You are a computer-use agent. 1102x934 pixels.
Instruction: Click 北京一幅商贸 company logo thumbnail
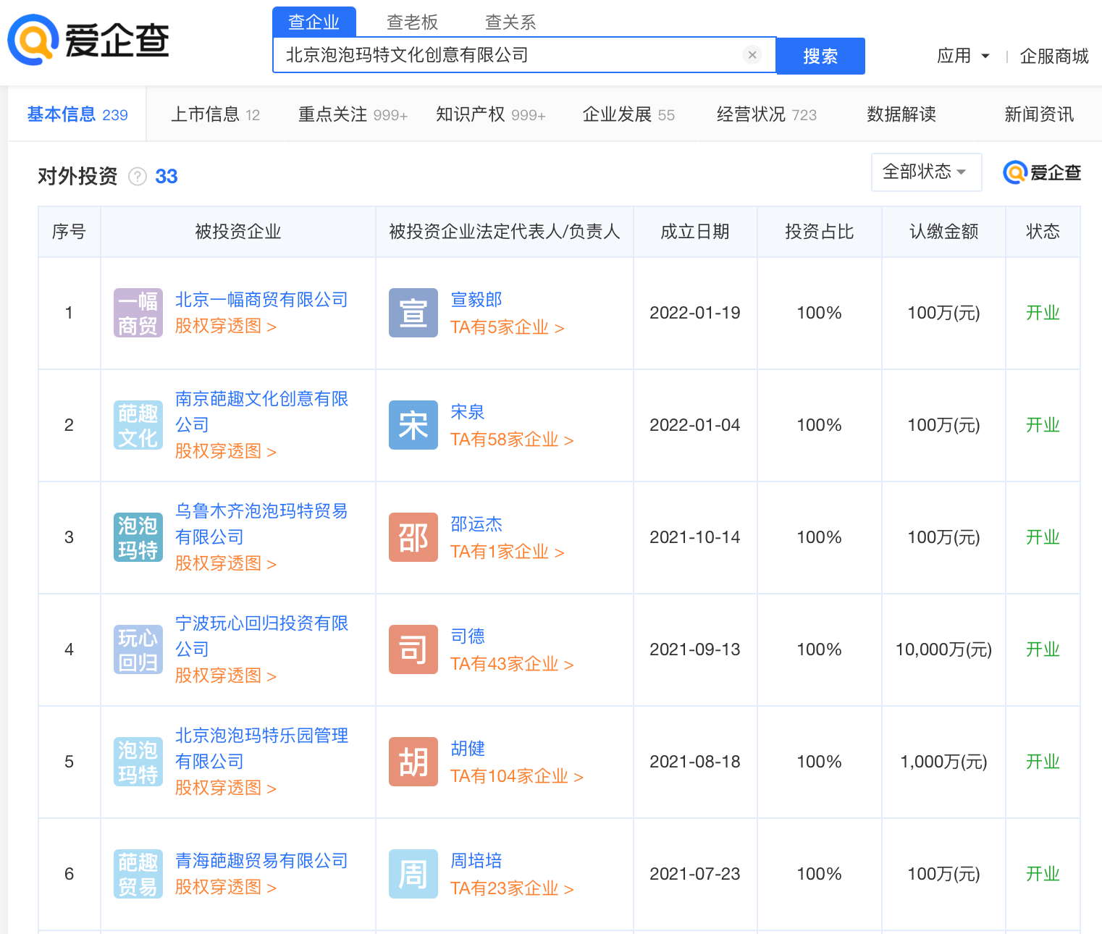(x=138, y=313)
